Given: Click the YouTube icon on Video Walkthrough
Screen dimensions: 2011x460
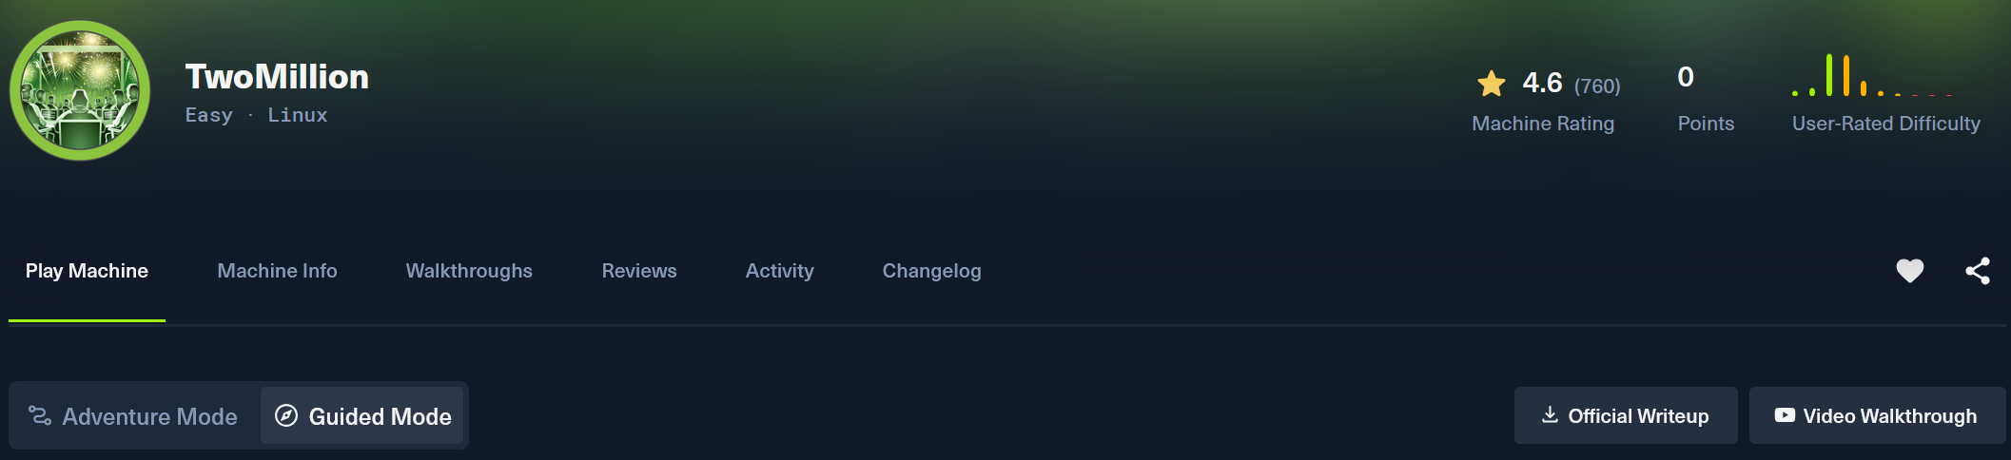Looking at the screenshot, I should [1785, 415].
